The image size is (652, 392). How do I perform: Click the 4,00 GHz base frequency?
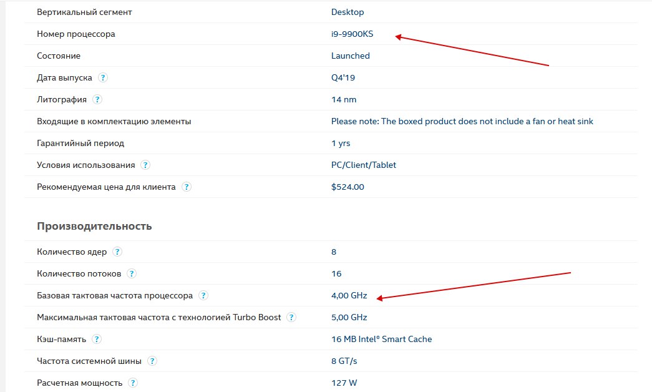pos(349,295)
